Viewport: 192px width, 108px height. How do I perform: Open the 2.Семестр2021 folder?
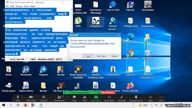[x=113, y=71]
